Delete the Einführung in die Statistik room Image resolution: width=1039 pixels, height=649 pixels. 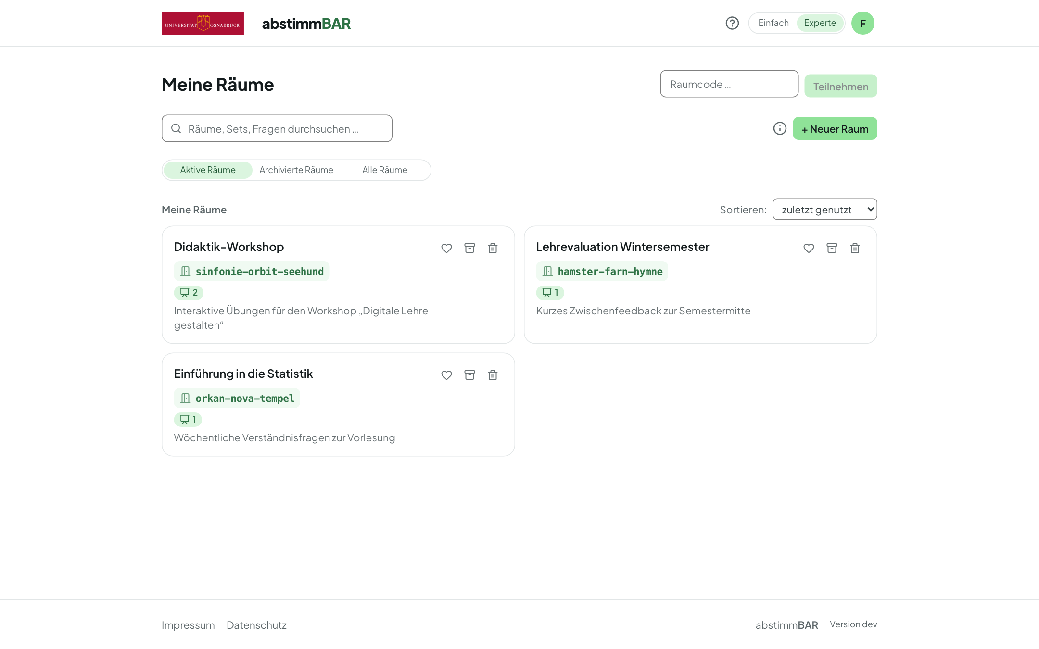pos(493,375)
